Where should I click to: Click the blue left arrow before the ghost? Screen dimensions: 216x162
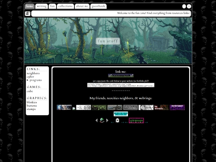click(112, 122)
